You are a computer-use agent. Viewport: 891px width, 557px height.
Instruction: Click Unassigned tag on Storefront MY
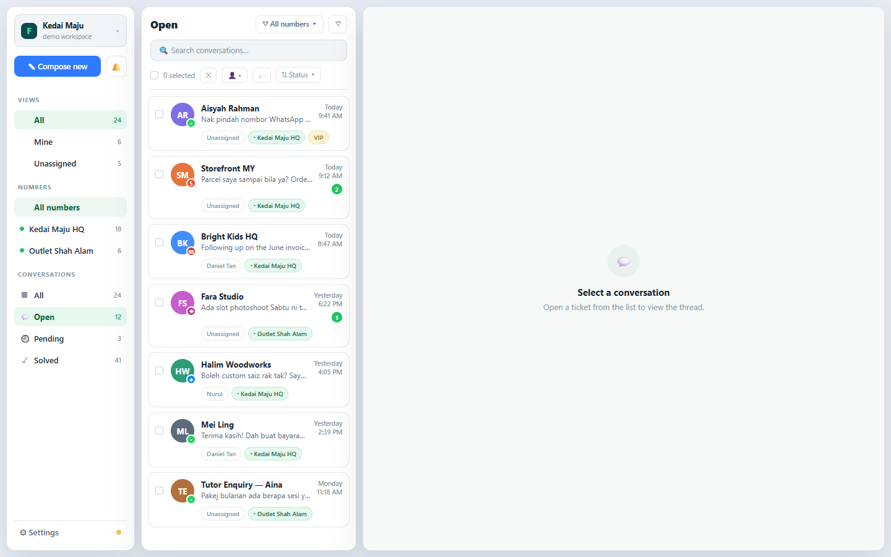click(x=223, y=206)
